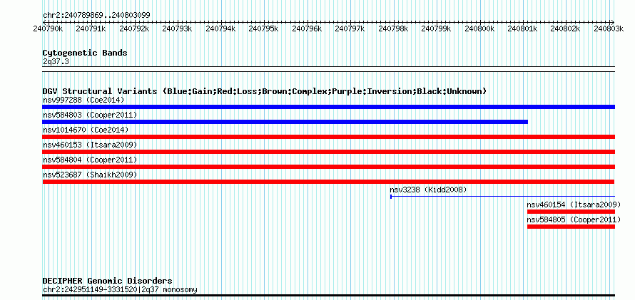Select the red nsv523687 loss bar
The height and width of the screenshot is (300, 635).
pyautogui.click(x=328, y=182)
